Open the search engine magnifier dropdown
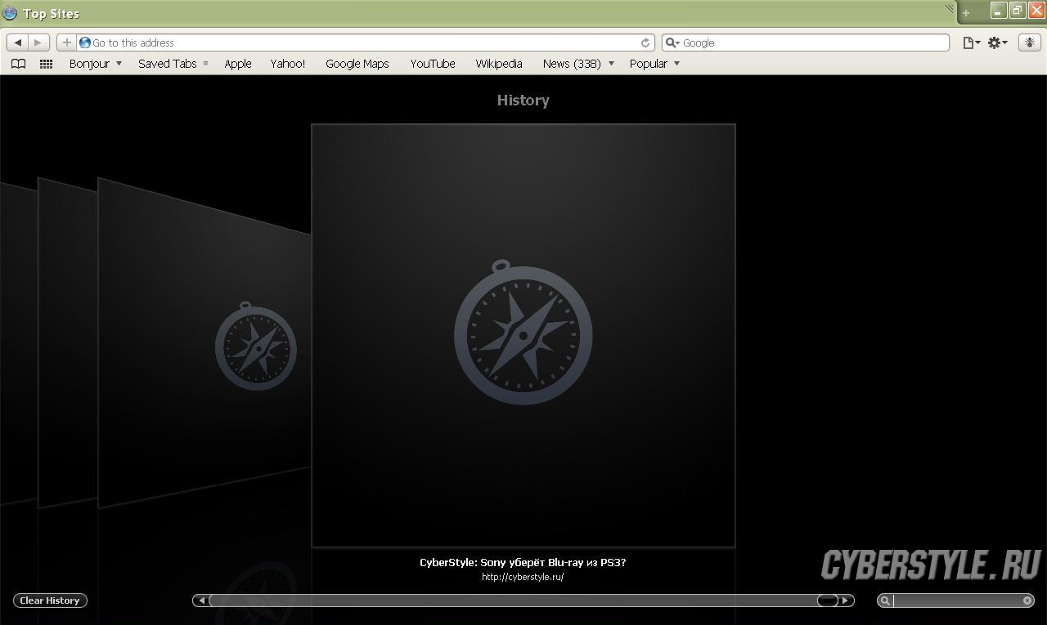 (x=672, y=42)
